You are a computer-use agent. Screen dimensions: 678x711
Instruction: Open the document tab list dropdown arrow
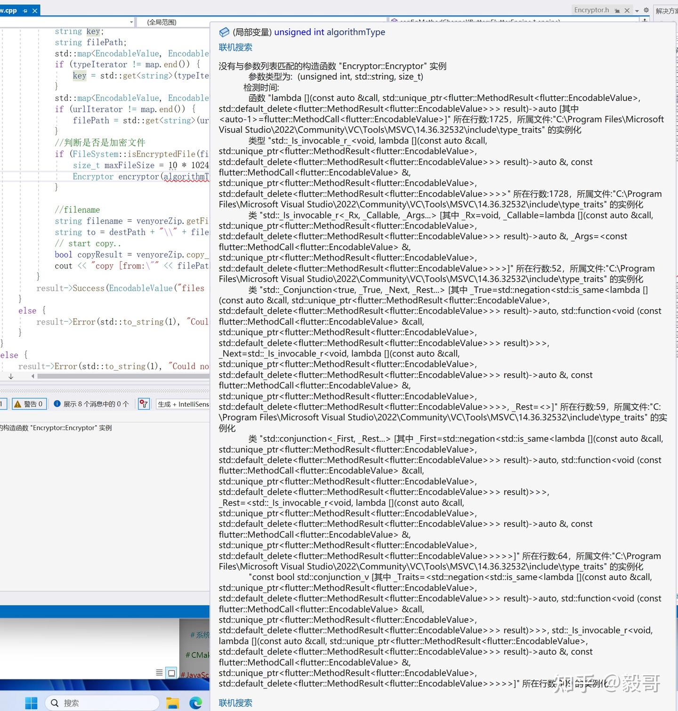tap(637, 10)
